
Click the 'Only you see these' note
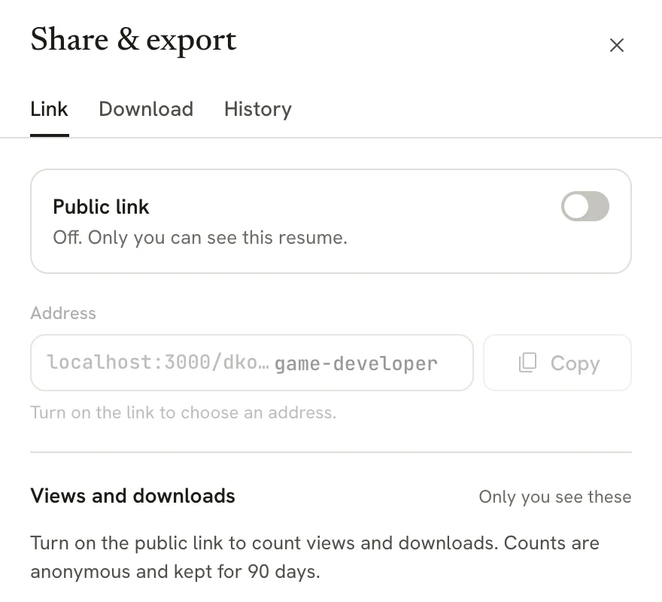(x=555, y=497)
